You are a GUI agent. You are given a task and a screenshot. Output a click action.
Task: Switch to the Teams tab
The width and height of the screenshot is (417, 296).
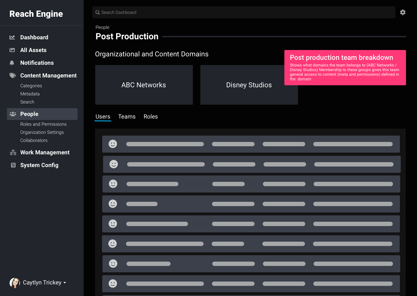click(x=127, y=116)
